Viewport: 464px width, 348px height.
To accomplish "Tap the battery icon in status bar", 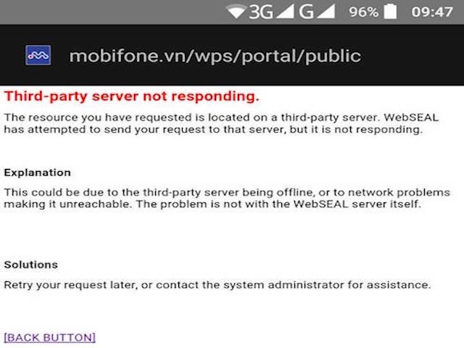I will pos(391,12).
